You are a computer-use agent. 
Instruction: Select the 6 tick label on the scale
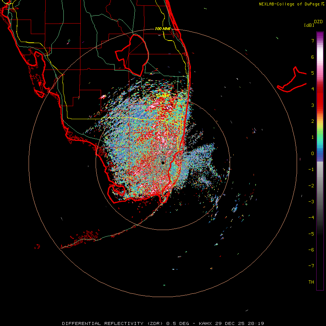click(313, 57)
